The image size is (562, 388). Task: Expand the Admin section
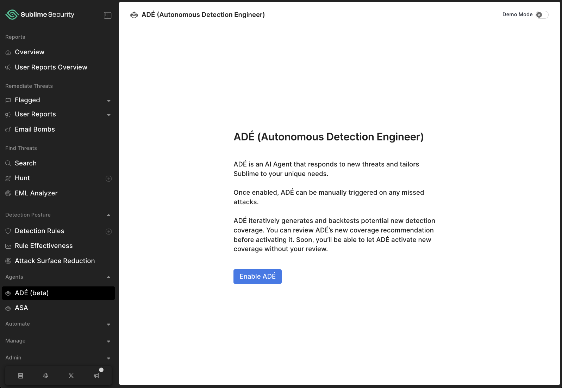(108, 358)
